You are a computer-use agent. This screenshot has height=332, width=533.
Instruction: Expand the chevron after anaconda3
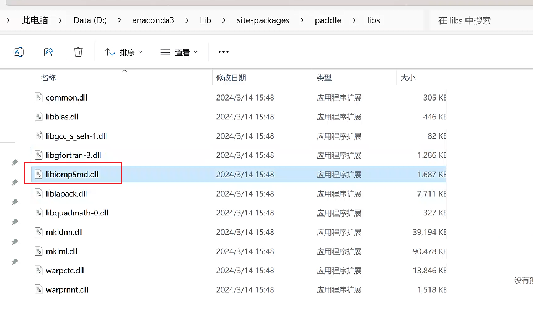tap(187, 20)
